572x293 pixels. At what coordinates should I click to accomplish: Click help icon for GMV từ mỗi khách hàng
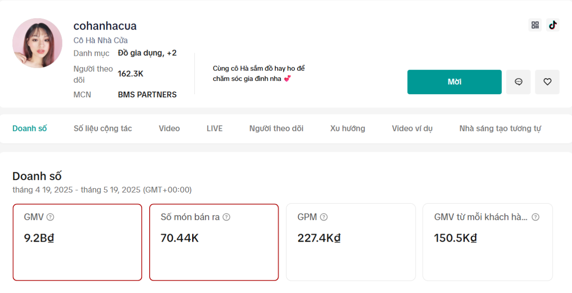coord(535,217)
